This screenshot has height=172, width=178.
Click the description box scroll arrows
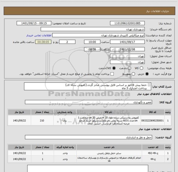click(149, 85)
